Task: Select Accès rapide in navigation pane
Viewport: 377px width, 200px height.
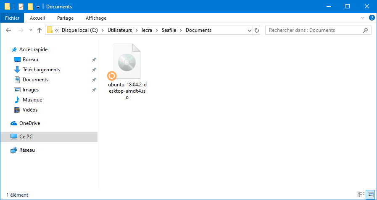Action: [33, 49]
